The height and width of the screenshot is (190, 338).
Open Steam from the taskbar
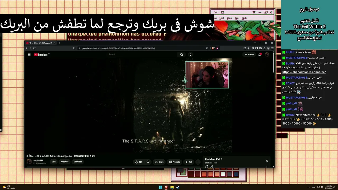tap(178, 187)
